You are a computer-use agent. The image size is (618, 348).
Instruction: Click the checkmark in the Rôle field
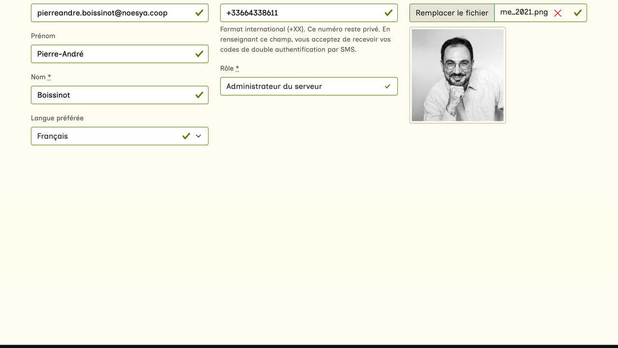pos(388,87)
